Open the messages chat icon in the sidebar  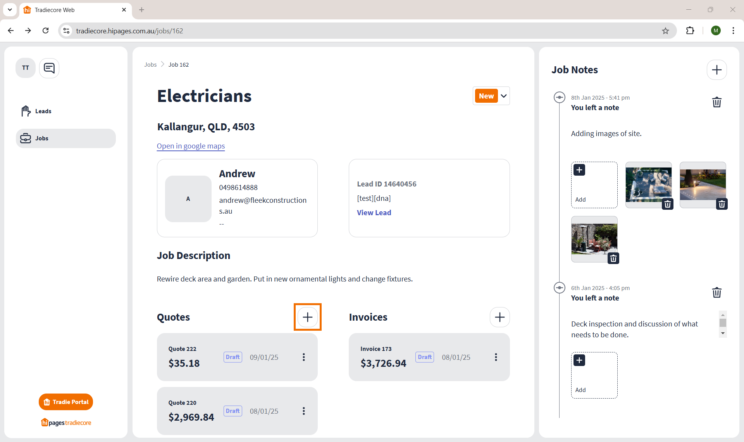point(49,68)
